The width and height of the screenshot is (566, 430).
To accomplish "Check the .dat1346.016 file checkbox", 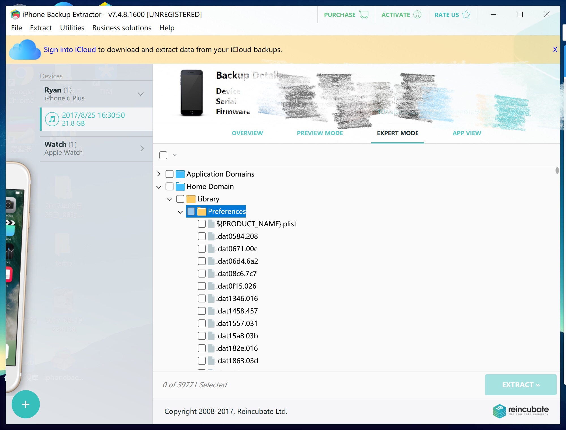I will 202,298.
